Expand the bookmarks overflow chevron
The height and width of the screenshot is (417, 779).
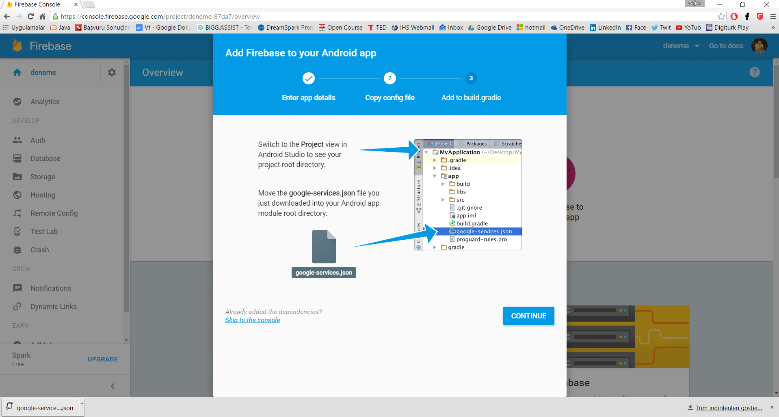[773, 28]
